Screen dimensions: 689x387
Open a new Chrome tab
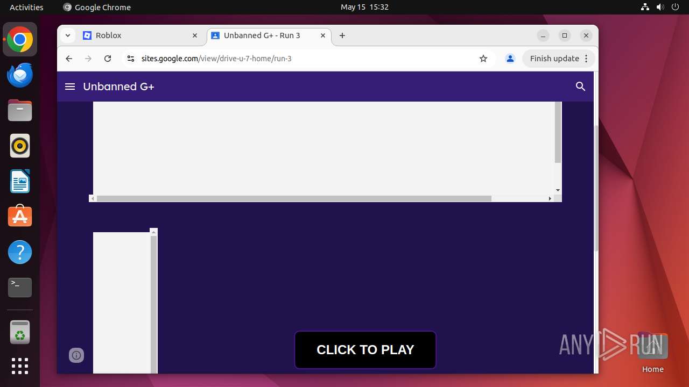click(342, 35)
